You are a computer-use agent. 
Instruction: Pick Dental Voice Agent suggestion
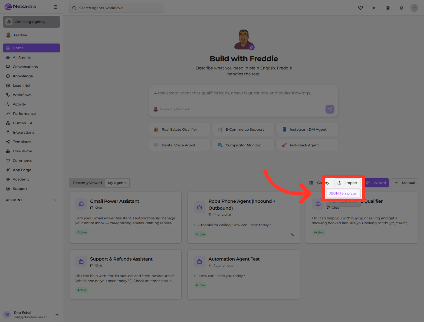(179, 145)
